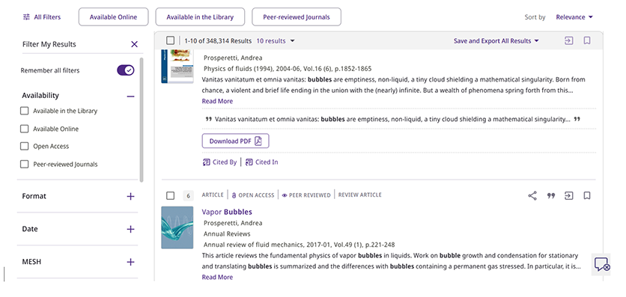This screenshot has width=626, height=297.
Task: Open the Sort by Relevance dropdown
Action: (x=574, y=17)
